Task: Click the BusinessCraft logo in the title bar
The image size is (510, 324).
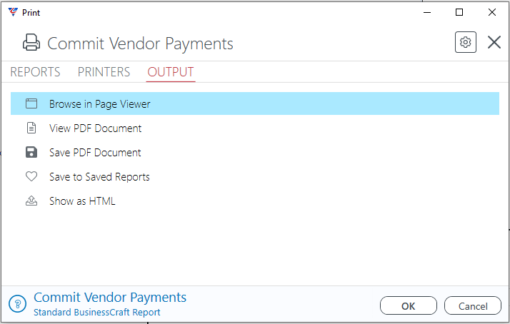Action: tap(13, 12)
